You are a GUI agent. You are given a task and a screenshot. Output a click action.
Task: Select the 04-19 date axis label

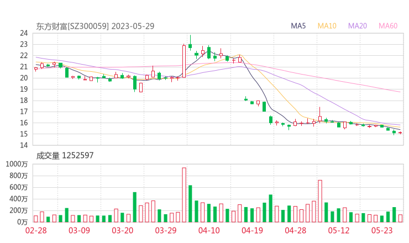[253, 231]
